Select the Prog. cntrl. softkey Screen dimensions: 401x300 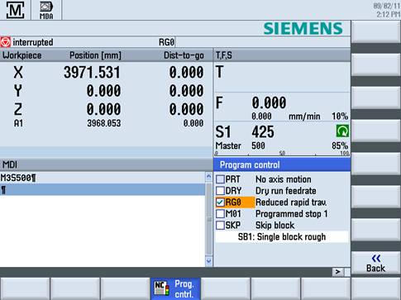coord(175,288)
